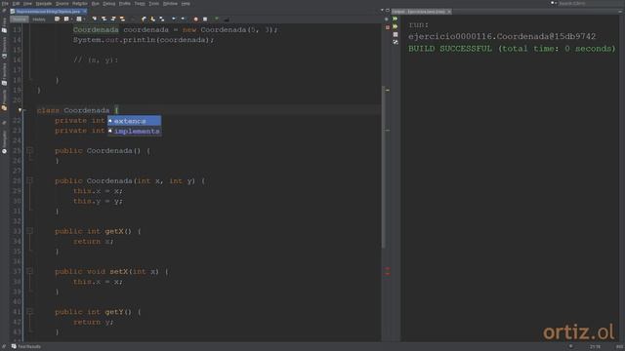The height and width of the screenshot is (351, 625).
Task: Re-run with different parameters in Output panel
Action: [x=395, y=26]
